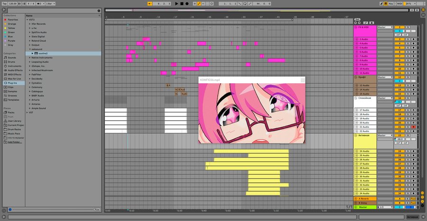Click the Tap tempo button
The image size is (427, 221).
(x=5, y=3)
